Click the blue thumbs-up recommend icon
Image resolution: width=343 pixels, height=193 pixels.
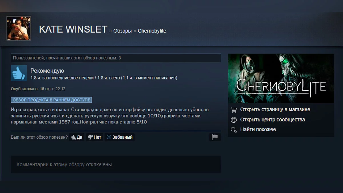click(19, 73)
